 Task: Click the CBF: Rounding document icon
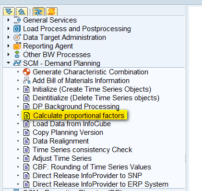click(26, 167)
